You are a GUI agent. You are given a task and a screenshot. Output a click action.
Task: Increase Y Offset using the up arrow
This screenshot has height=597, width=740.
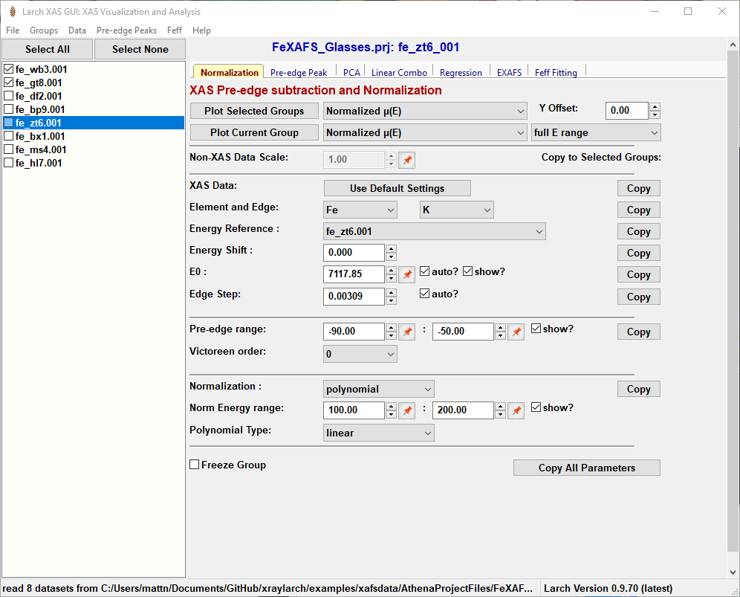point(655,107)
